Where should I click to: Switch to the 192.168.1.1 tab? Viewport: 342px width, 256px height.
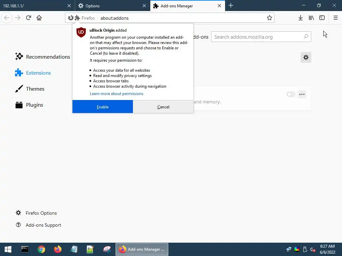coord(33,6)
